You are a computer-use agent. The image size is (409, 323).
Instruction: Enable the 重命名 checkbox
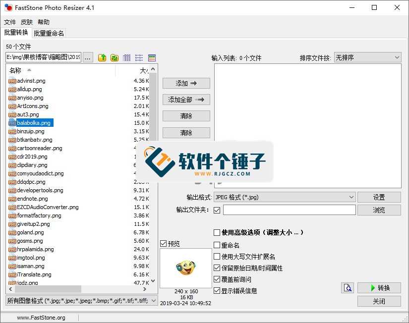217,245
